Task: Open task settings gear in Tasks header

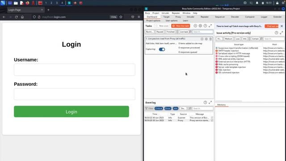Action: pos(200,26)
